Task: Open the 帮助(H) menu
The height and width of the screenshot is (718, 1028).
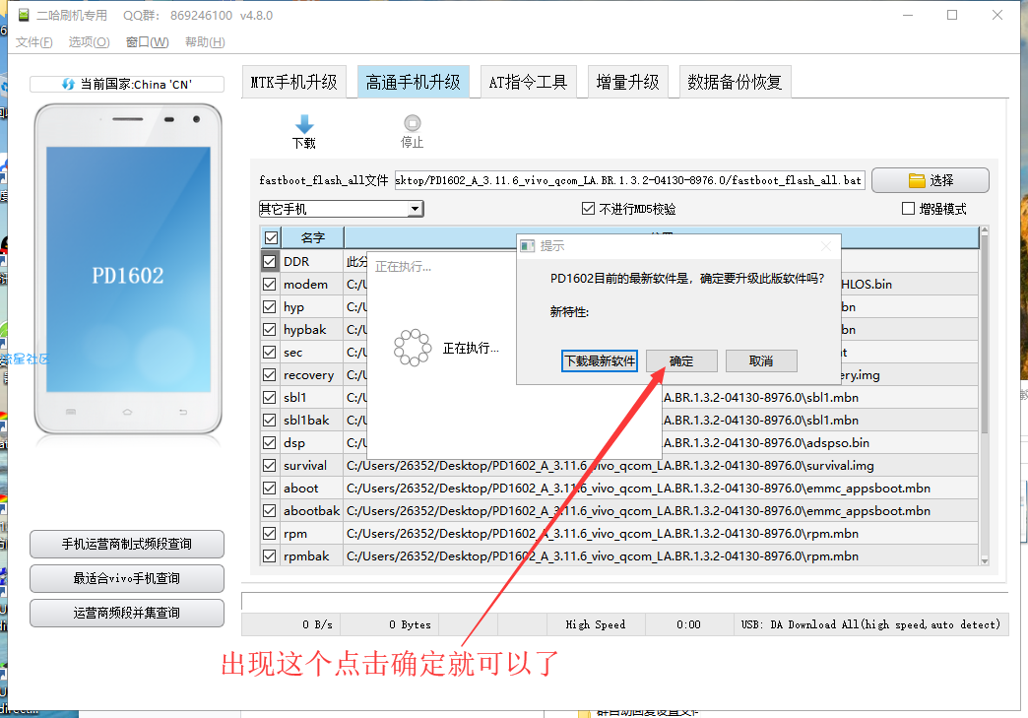Action: pyautogui.click(x=205, y=42)
